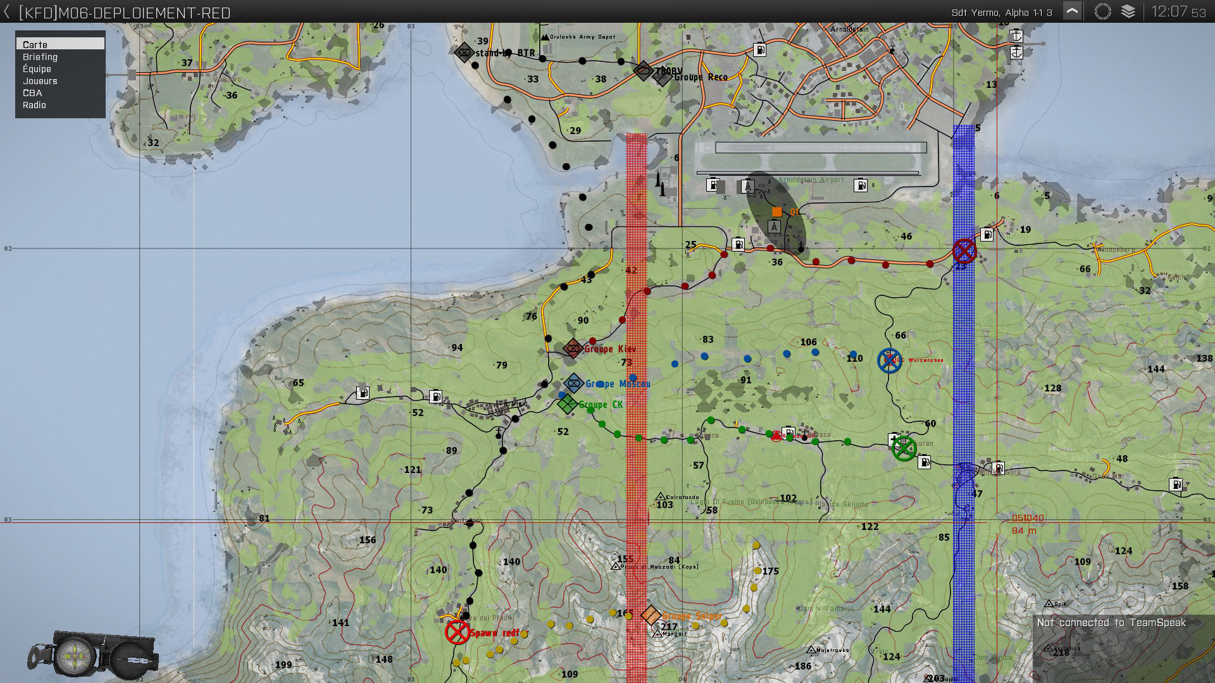
Task: Click the Groupe Moscou blue unit marker
Action: [x=573, y=383]
